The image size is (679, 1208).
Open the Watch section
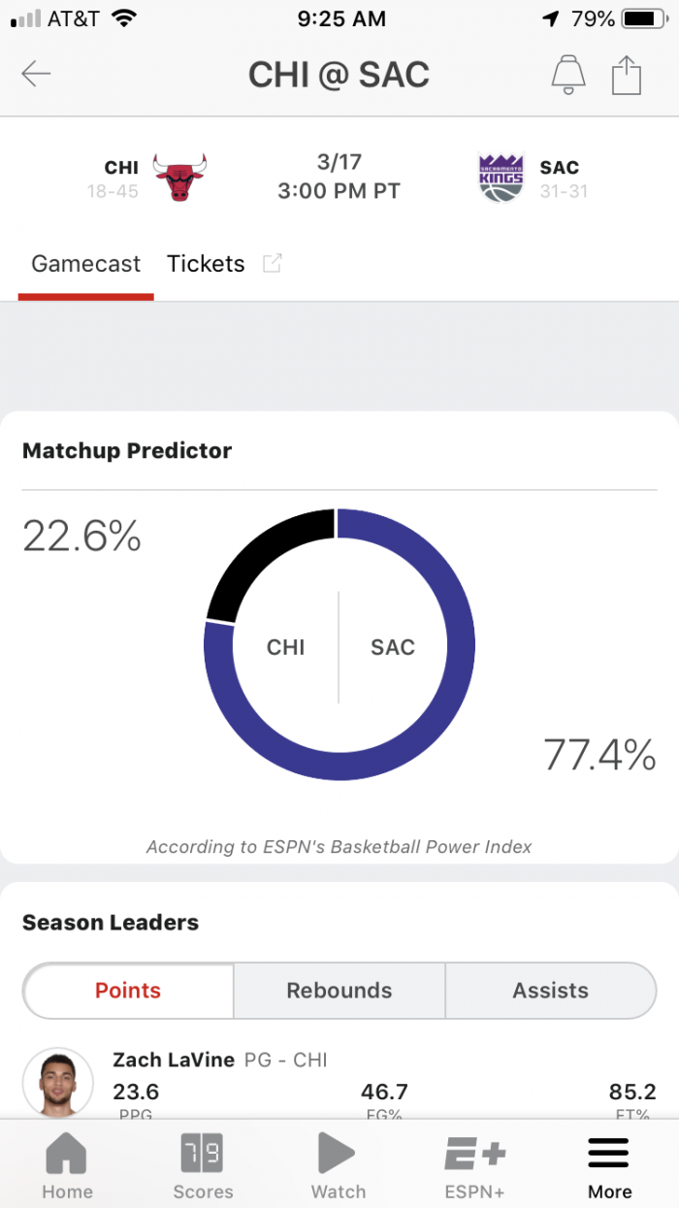[x=338, y=1165]
